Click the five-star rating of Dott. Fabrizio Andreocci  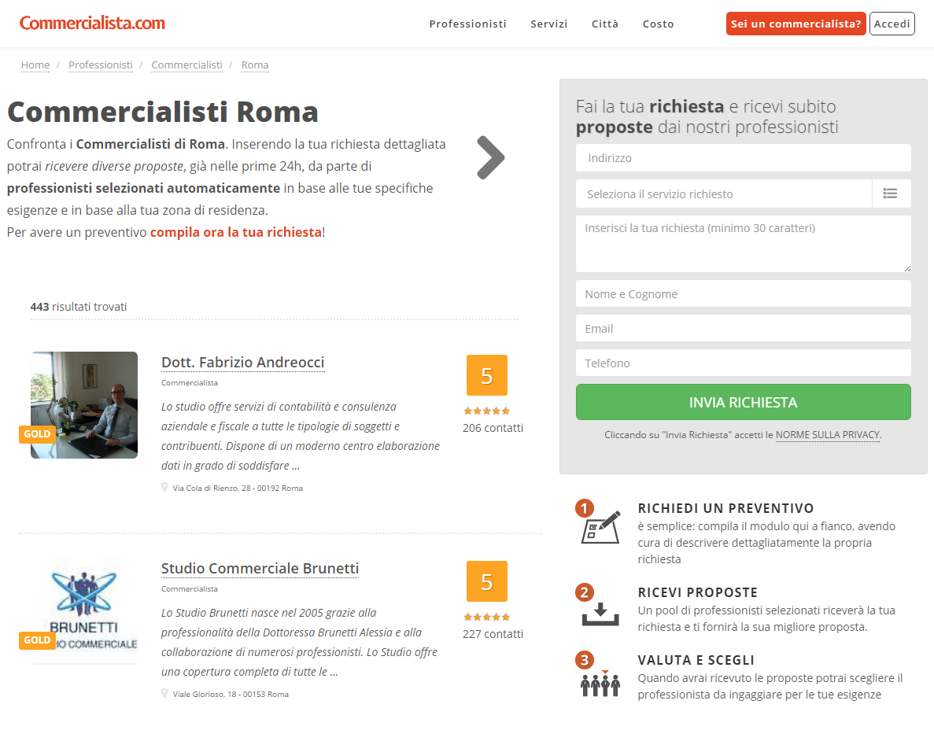click(486, 411)
